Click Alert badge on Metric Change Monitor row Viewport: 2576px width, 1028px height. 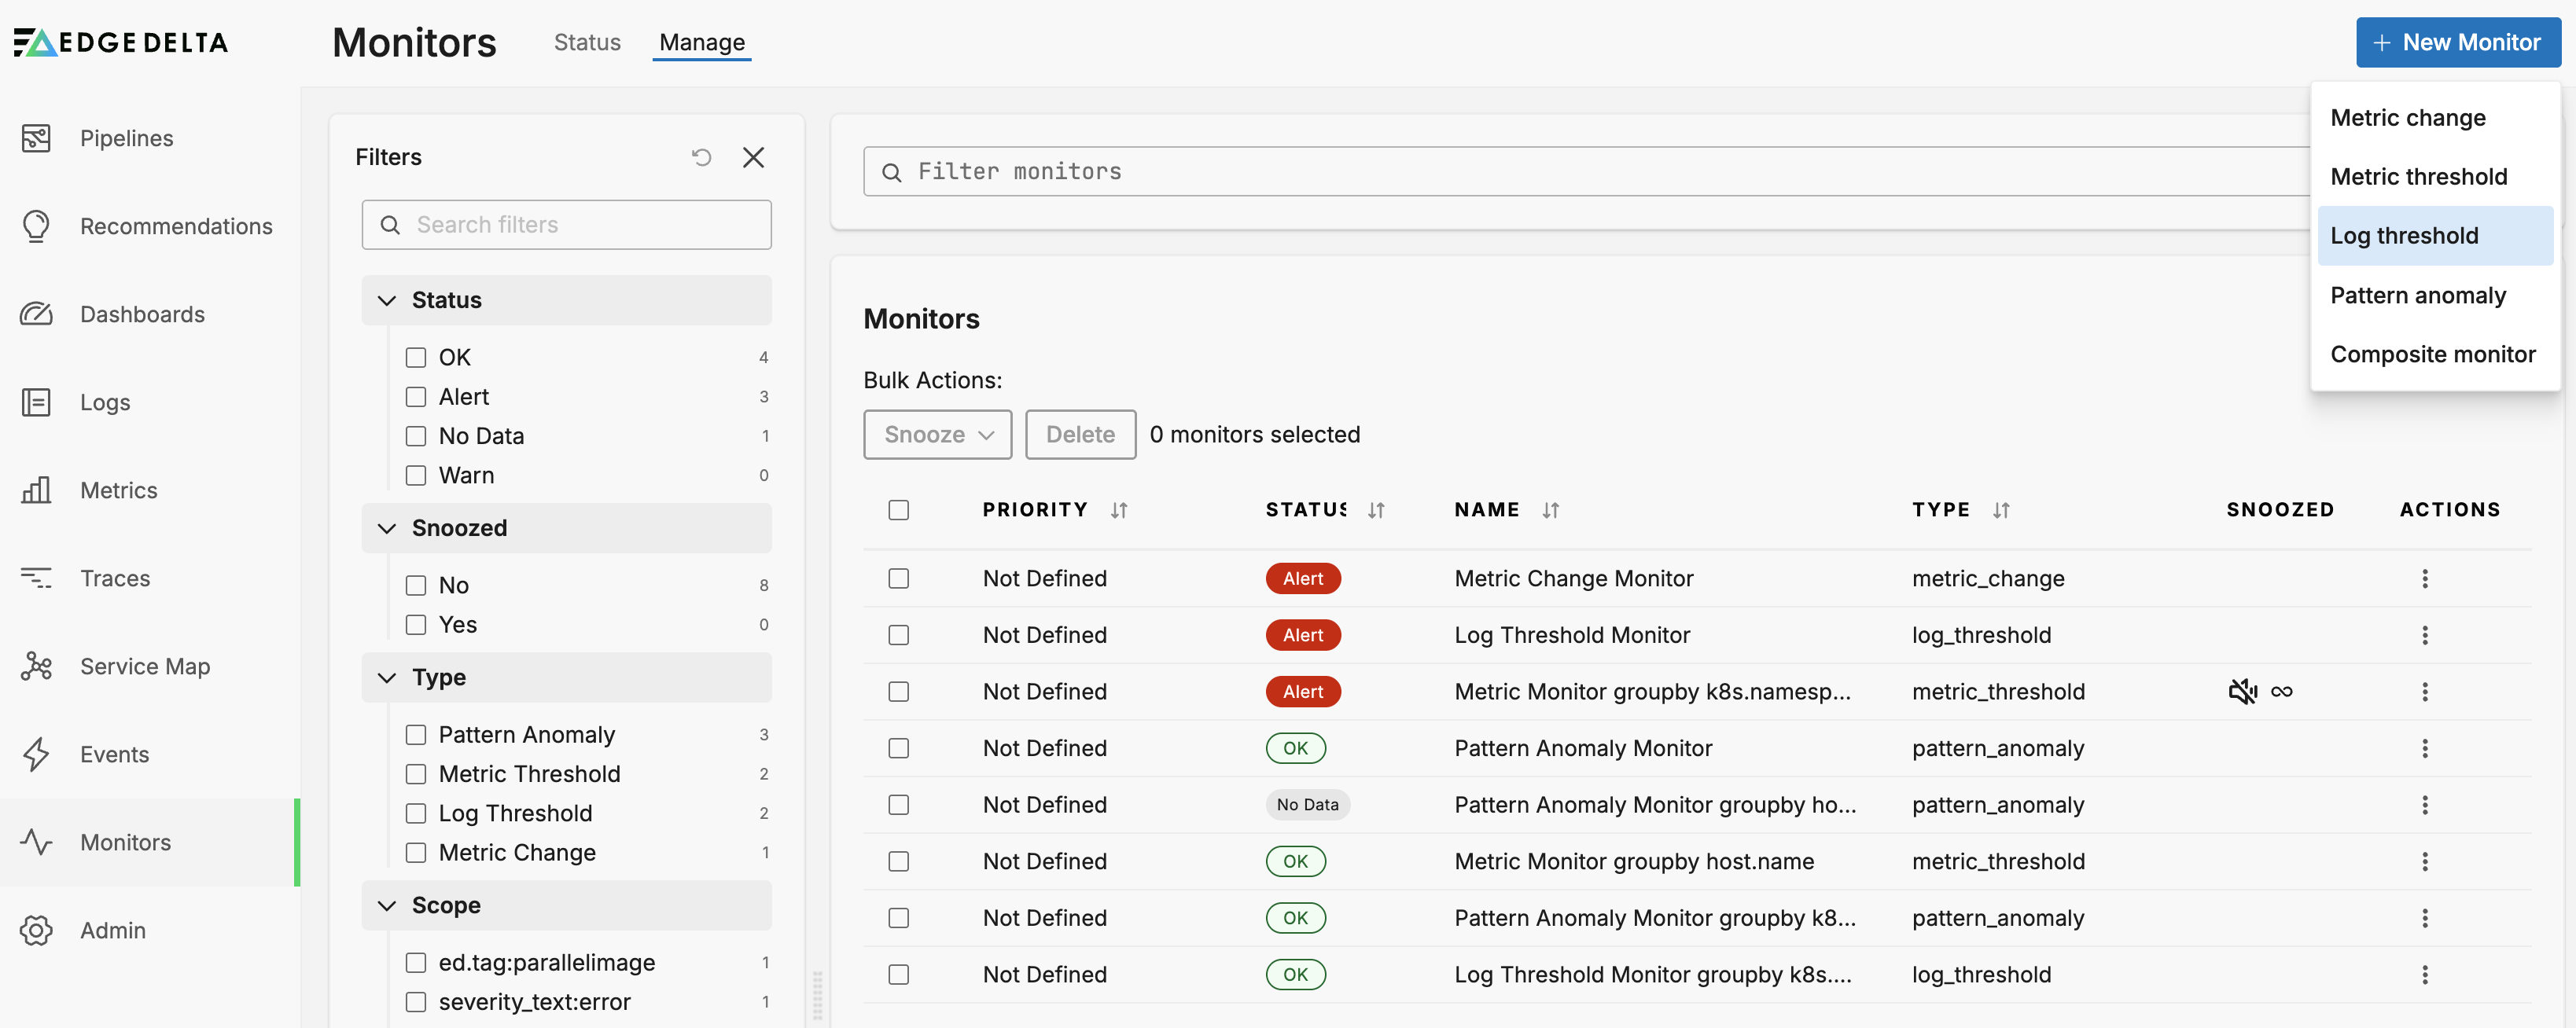click(x=1302, y=578)
